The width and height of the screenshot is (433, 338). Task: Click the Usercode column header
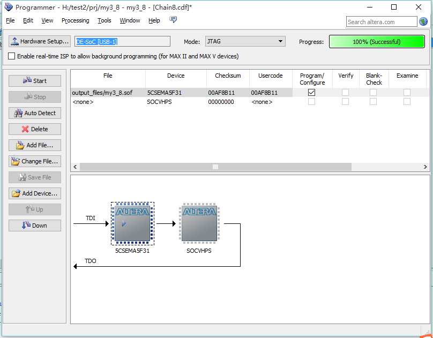[271, 79]
